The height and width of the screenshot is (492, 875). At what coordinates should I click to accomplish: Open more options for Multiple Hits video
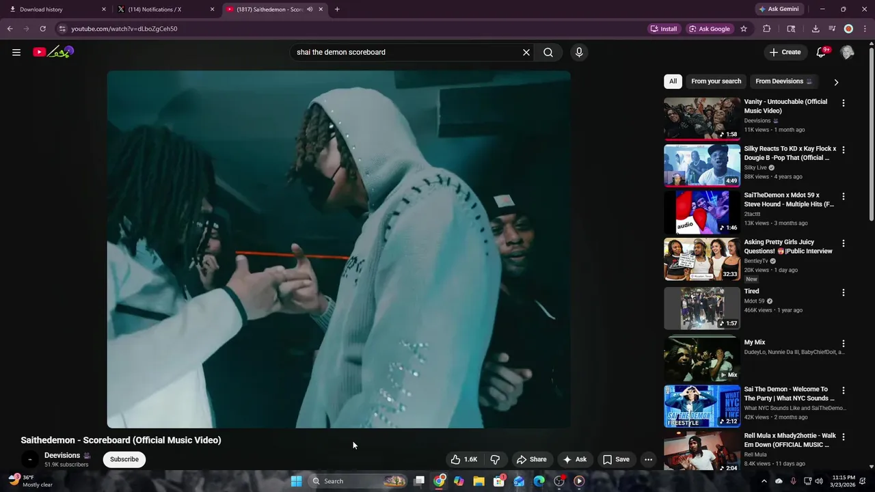843,196
